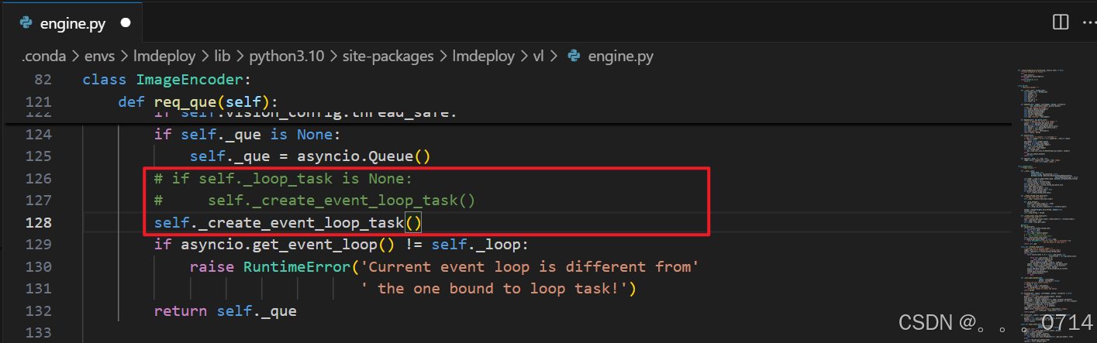
Task: Click string ' the one bound to loop task!'
Action: [495, 289]
